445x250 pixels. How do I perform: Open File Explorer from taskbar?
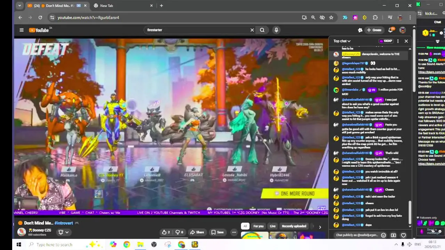[140, 244]
